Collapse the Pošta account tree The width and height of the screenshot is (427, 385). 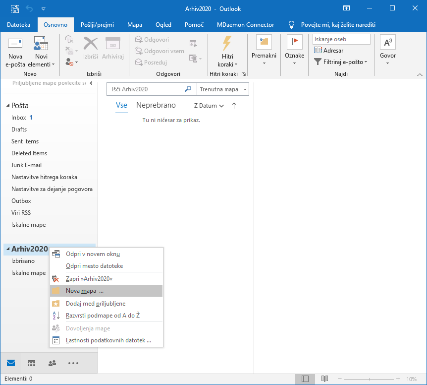tap(8, 105)
